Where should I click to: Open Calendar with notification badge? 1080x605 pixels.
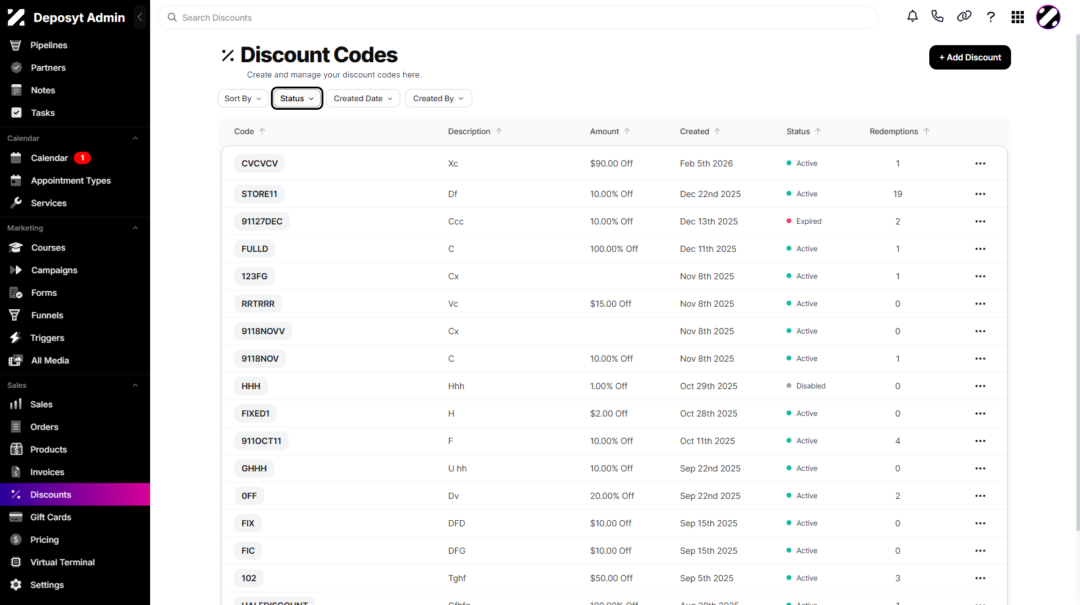pyautogui.click(x=75, y=158)
